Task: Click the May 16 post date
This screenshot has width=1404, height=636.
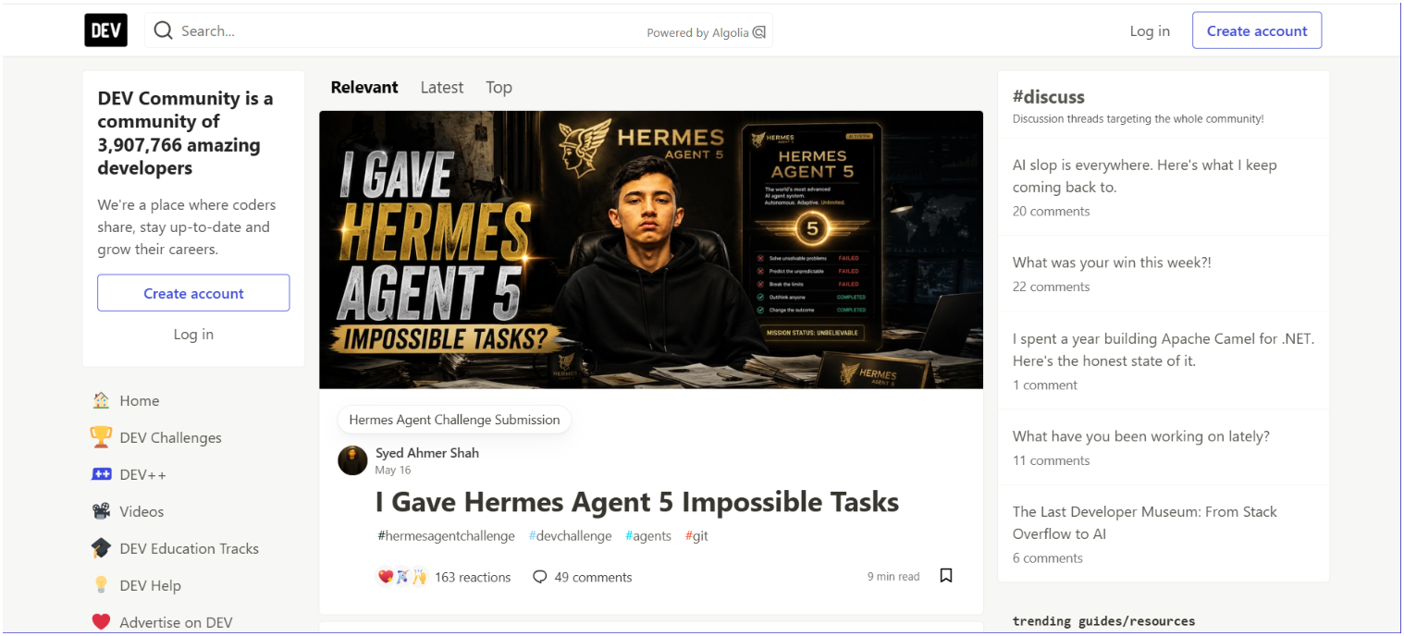Action: pyautogui.click(x=393, y=471)
